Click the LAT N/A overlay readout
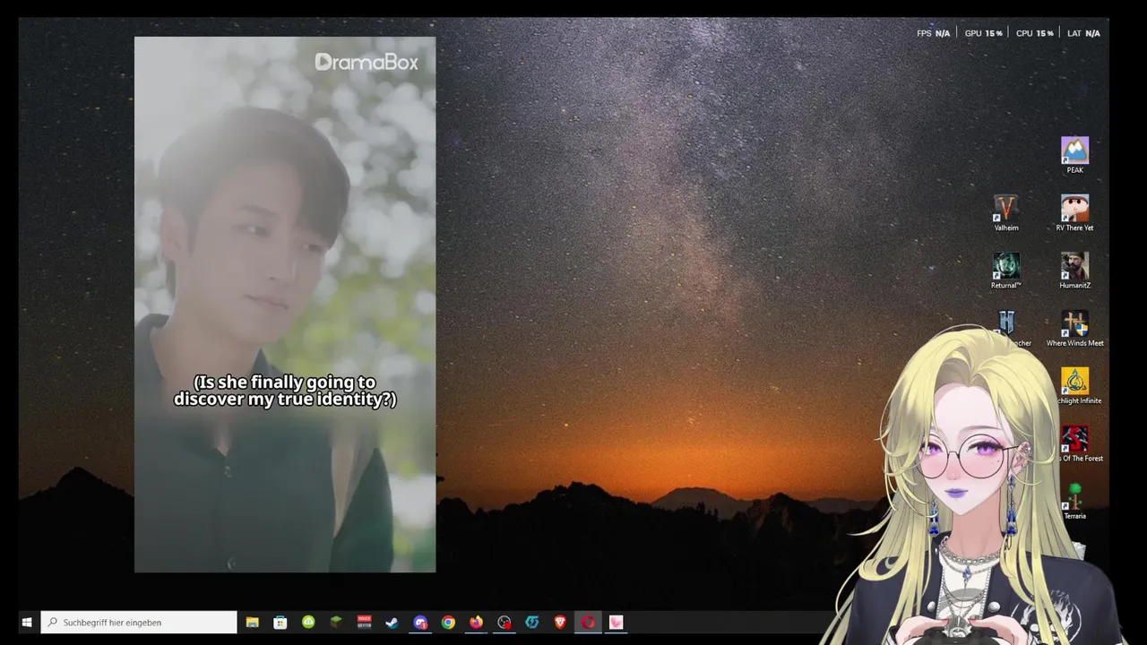This screenshot has height=645, width=1147. pos(1083,33)
